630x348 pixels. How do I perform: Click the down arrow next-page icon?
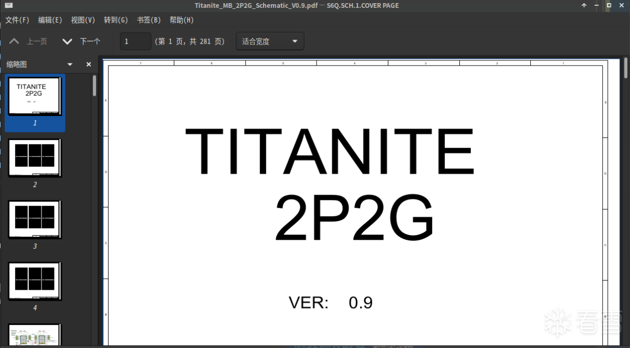tap(67, 41)
